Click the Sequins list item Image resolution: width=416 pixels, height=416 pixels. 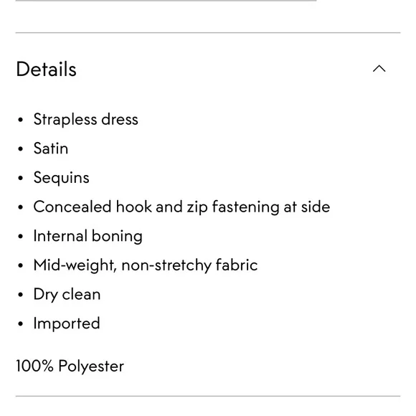tap(61, 178)
